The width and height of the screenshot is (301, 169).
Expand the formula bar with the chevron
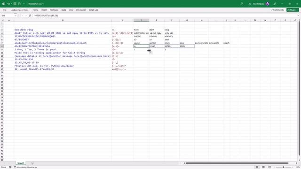298,15
